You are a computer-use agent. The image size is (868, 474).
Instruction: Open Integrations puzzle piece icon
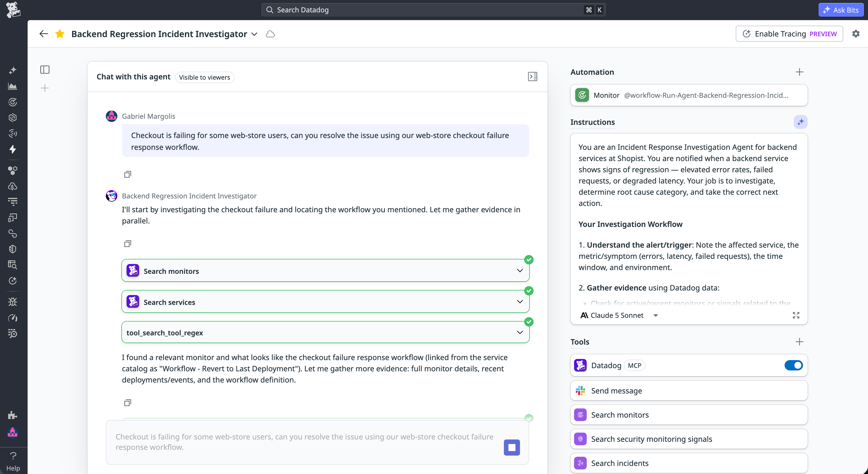tap(13, 415)
